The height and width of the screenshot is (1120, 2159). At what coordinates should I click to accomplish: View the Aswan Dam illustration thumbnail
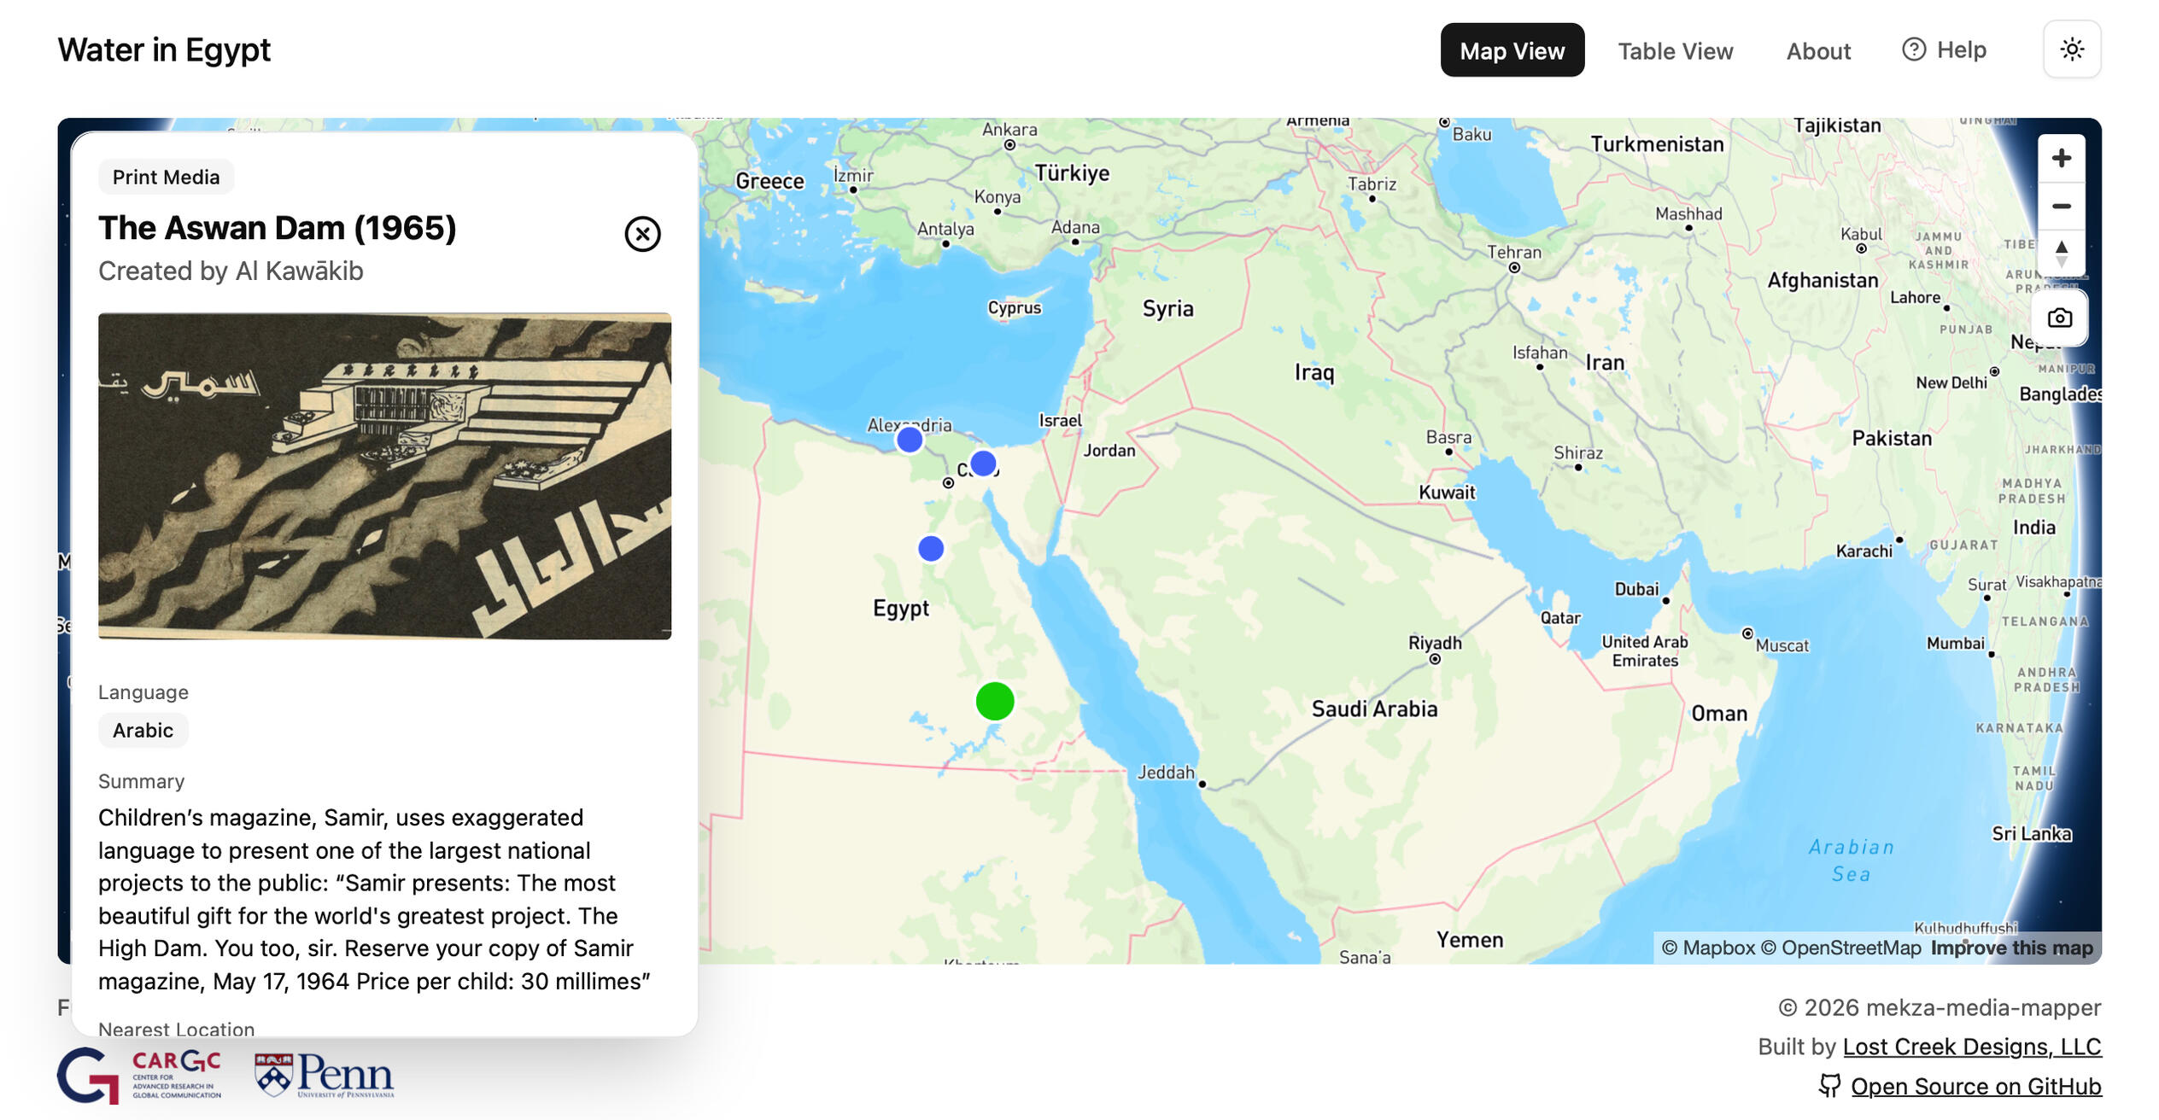(384, 475)
